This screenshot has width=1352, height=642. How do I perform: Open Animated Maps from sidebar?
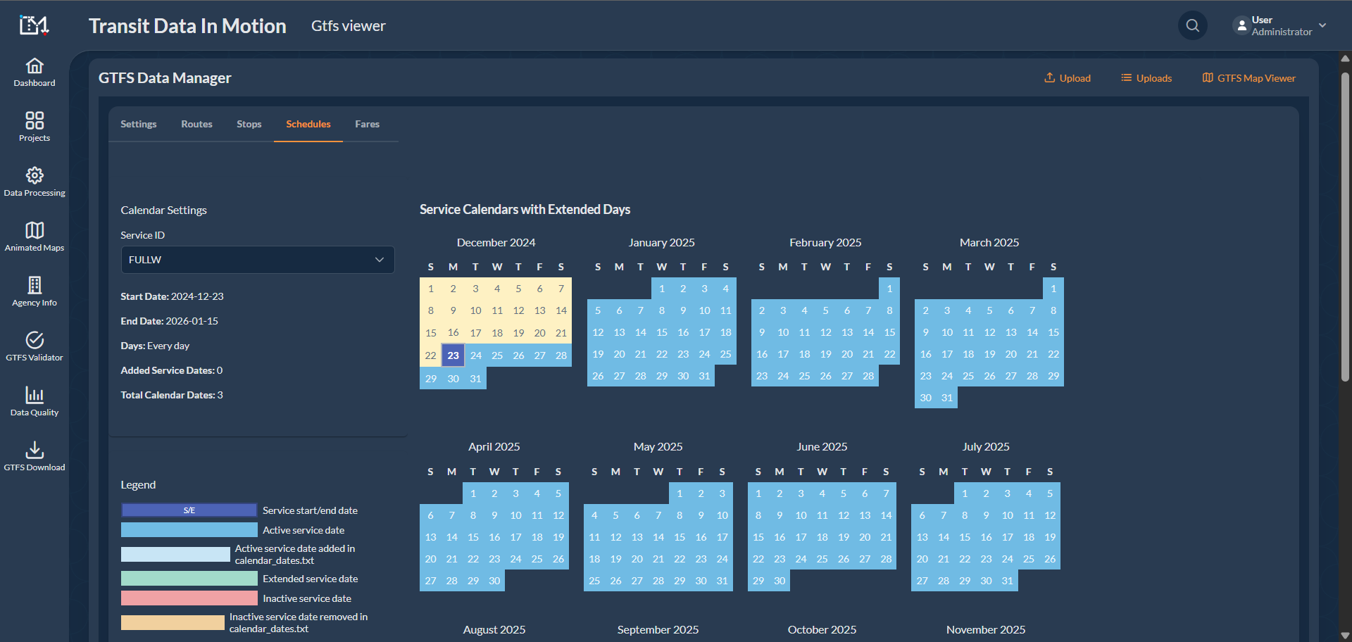tap(35, 231)
